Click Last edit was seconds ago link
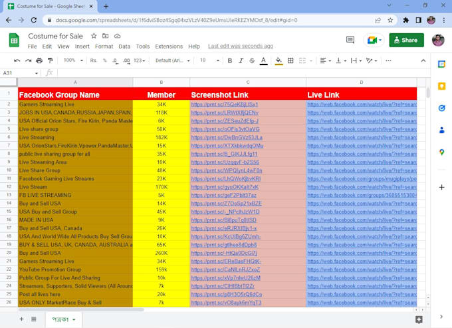Viewport: 452px width, 328px height. [x=241, y=46]
